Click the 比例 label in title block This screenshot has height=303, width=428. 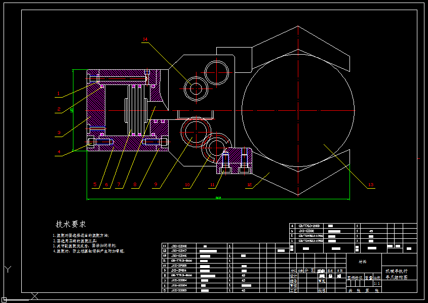(x=377, y=278)
